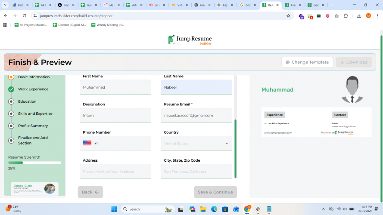Open the Extensions puzzle icon
Screen dimensions: 383x215
pos(346,15)
